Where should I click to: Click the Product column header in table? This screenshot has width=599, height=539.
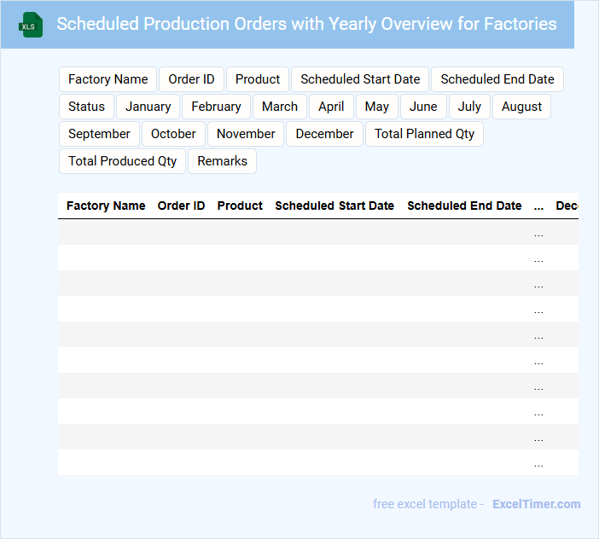click(240, 206)
